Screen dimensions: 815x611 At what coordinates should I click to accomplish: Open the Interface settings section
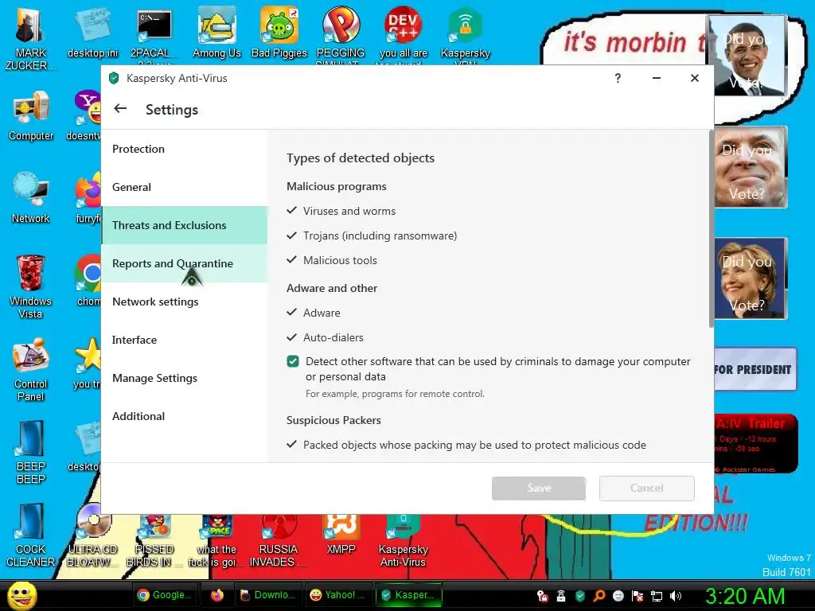click(185, 340)
